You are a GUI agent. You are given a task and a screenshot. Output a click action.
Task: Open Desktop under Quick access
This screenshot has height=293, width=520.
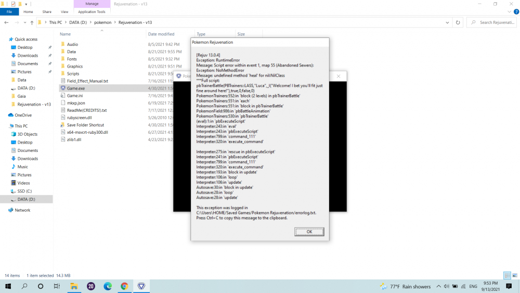25,47
